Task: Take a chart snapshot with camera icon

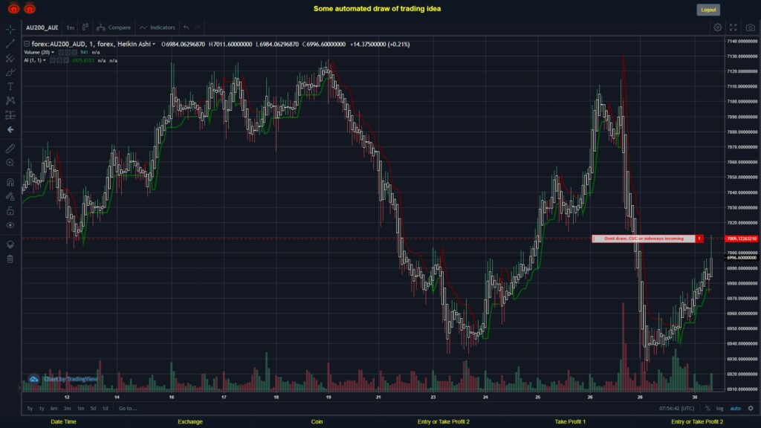Action: tap(751, 27)
